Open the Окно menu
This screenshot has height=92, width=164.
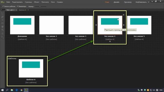click(x=53, y=2)
